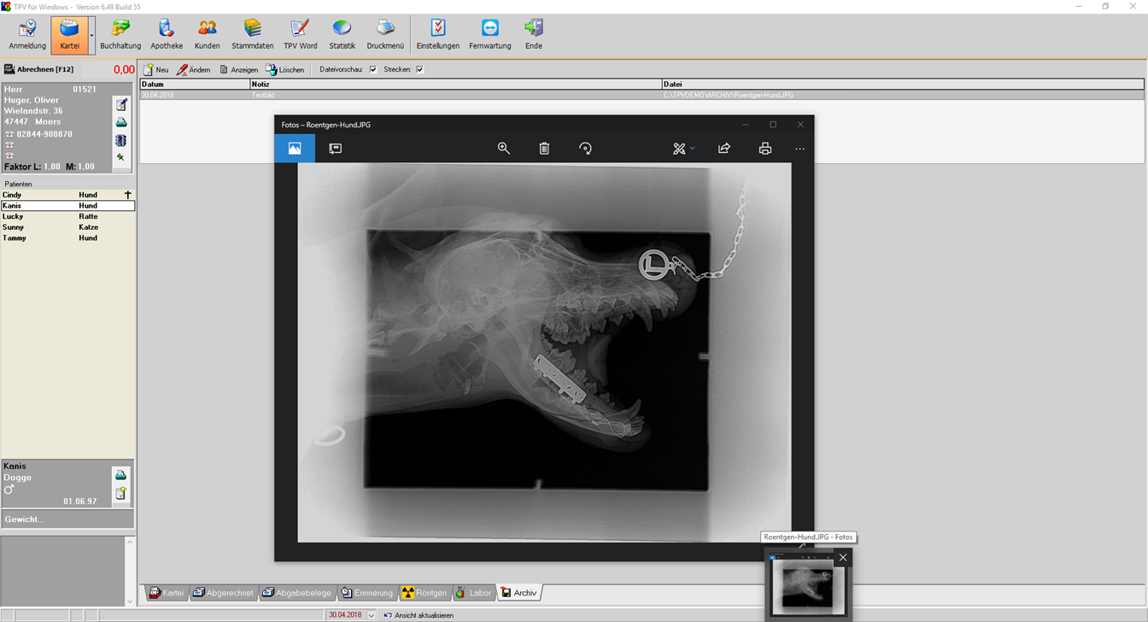1148x622 pixels.
Task: Open TPV Word
Action: coord(300,35)
